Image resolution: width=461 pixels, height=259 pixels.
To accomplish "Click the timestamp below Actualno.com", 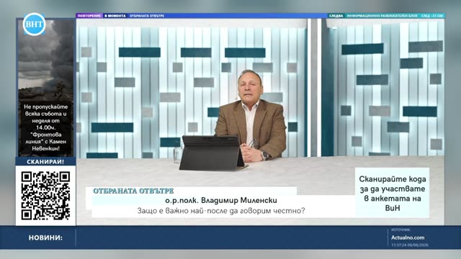I will click(410, 245).
